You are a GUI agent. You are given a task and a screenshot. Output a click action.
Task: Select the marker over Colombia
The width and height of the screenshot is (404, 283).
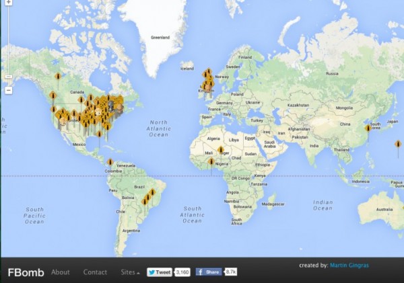110,163
